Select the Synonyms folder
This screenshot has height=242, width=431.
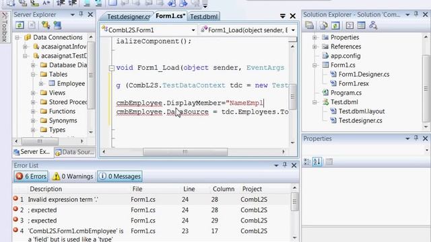(x=63, y=120)
